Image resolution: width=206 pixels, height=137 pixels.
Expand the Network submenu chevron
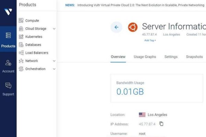[x=54, y=61]
